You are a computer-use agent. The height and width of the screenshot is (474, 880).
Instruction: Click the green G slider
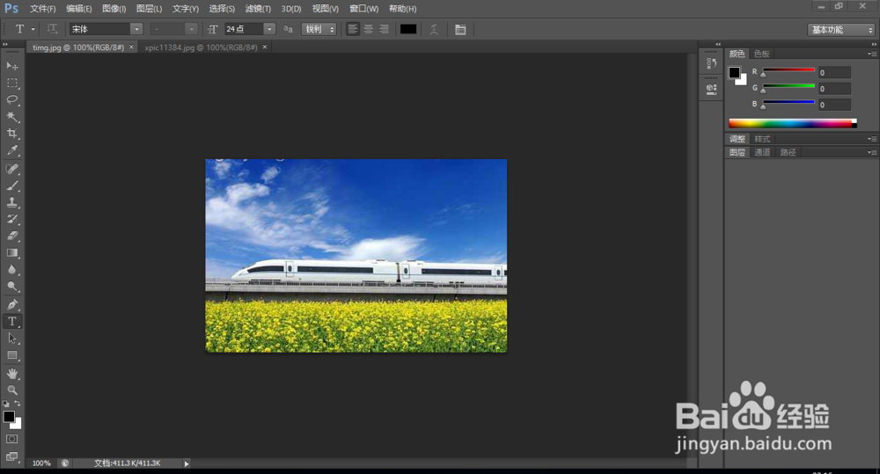[x=788, y=86]
